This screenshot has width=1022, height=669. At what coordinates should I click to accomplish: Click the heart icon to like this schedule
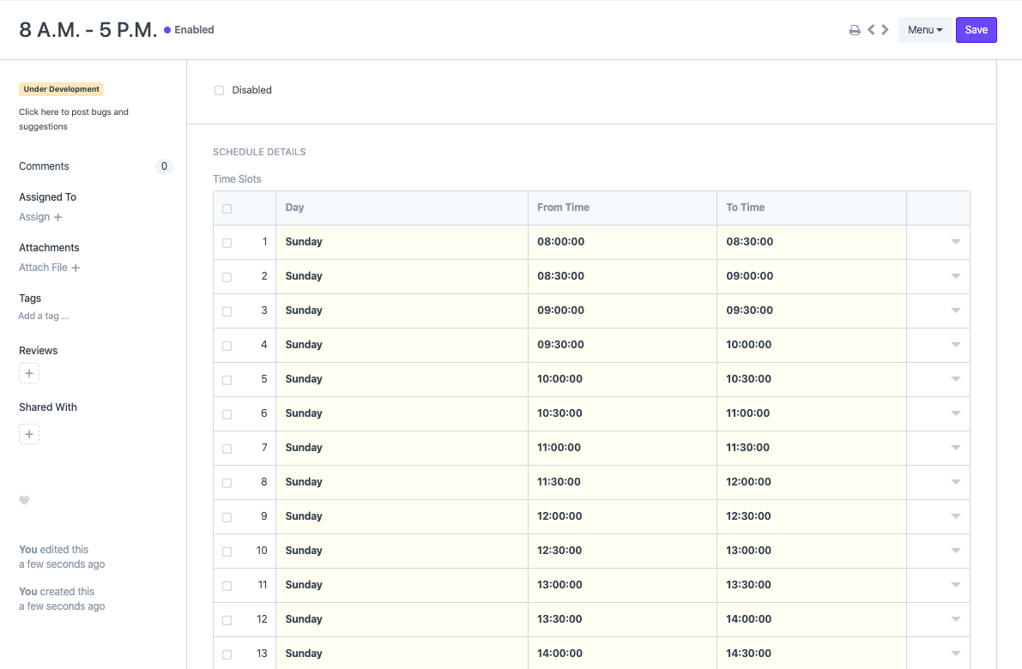[24, 501]
